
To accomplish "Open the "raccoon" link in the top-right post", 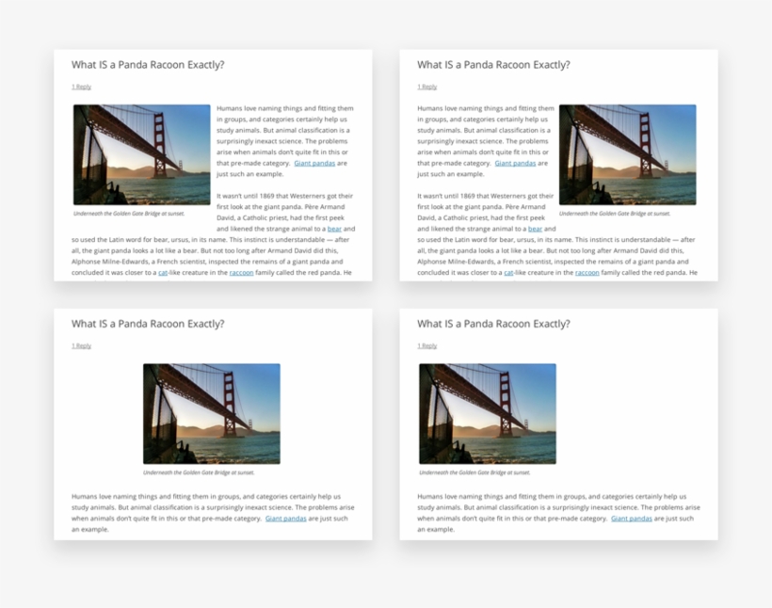I will click(587, 272).
